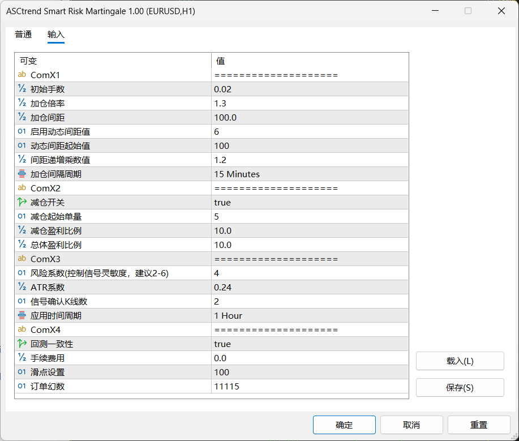Click the double type icon beside 手续费用
Image resolution: width=519 pixels, height=441 pixels.
click(22, 358)
